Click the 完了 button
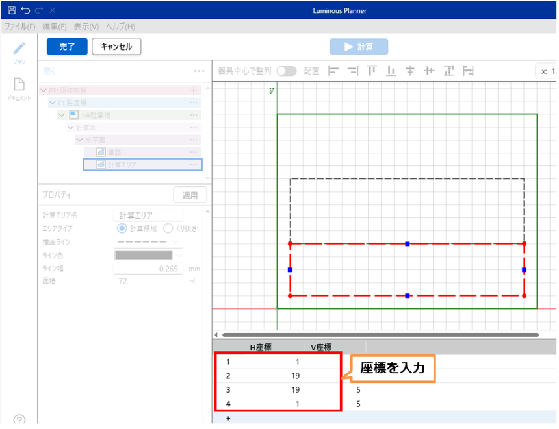559x429 pixels. 67,47
